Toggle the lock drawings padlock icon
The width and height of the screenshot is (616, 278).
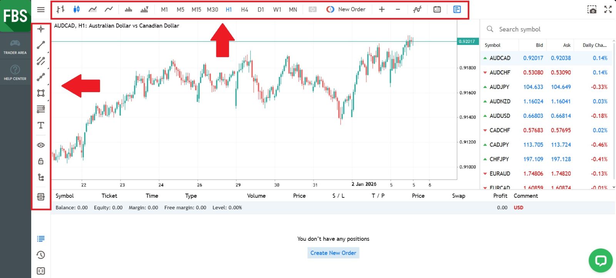tap(41, 161)
